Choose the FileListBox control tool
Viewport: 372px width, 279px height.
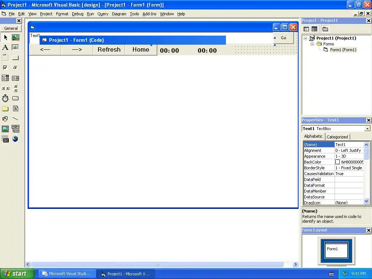(15, 109)
